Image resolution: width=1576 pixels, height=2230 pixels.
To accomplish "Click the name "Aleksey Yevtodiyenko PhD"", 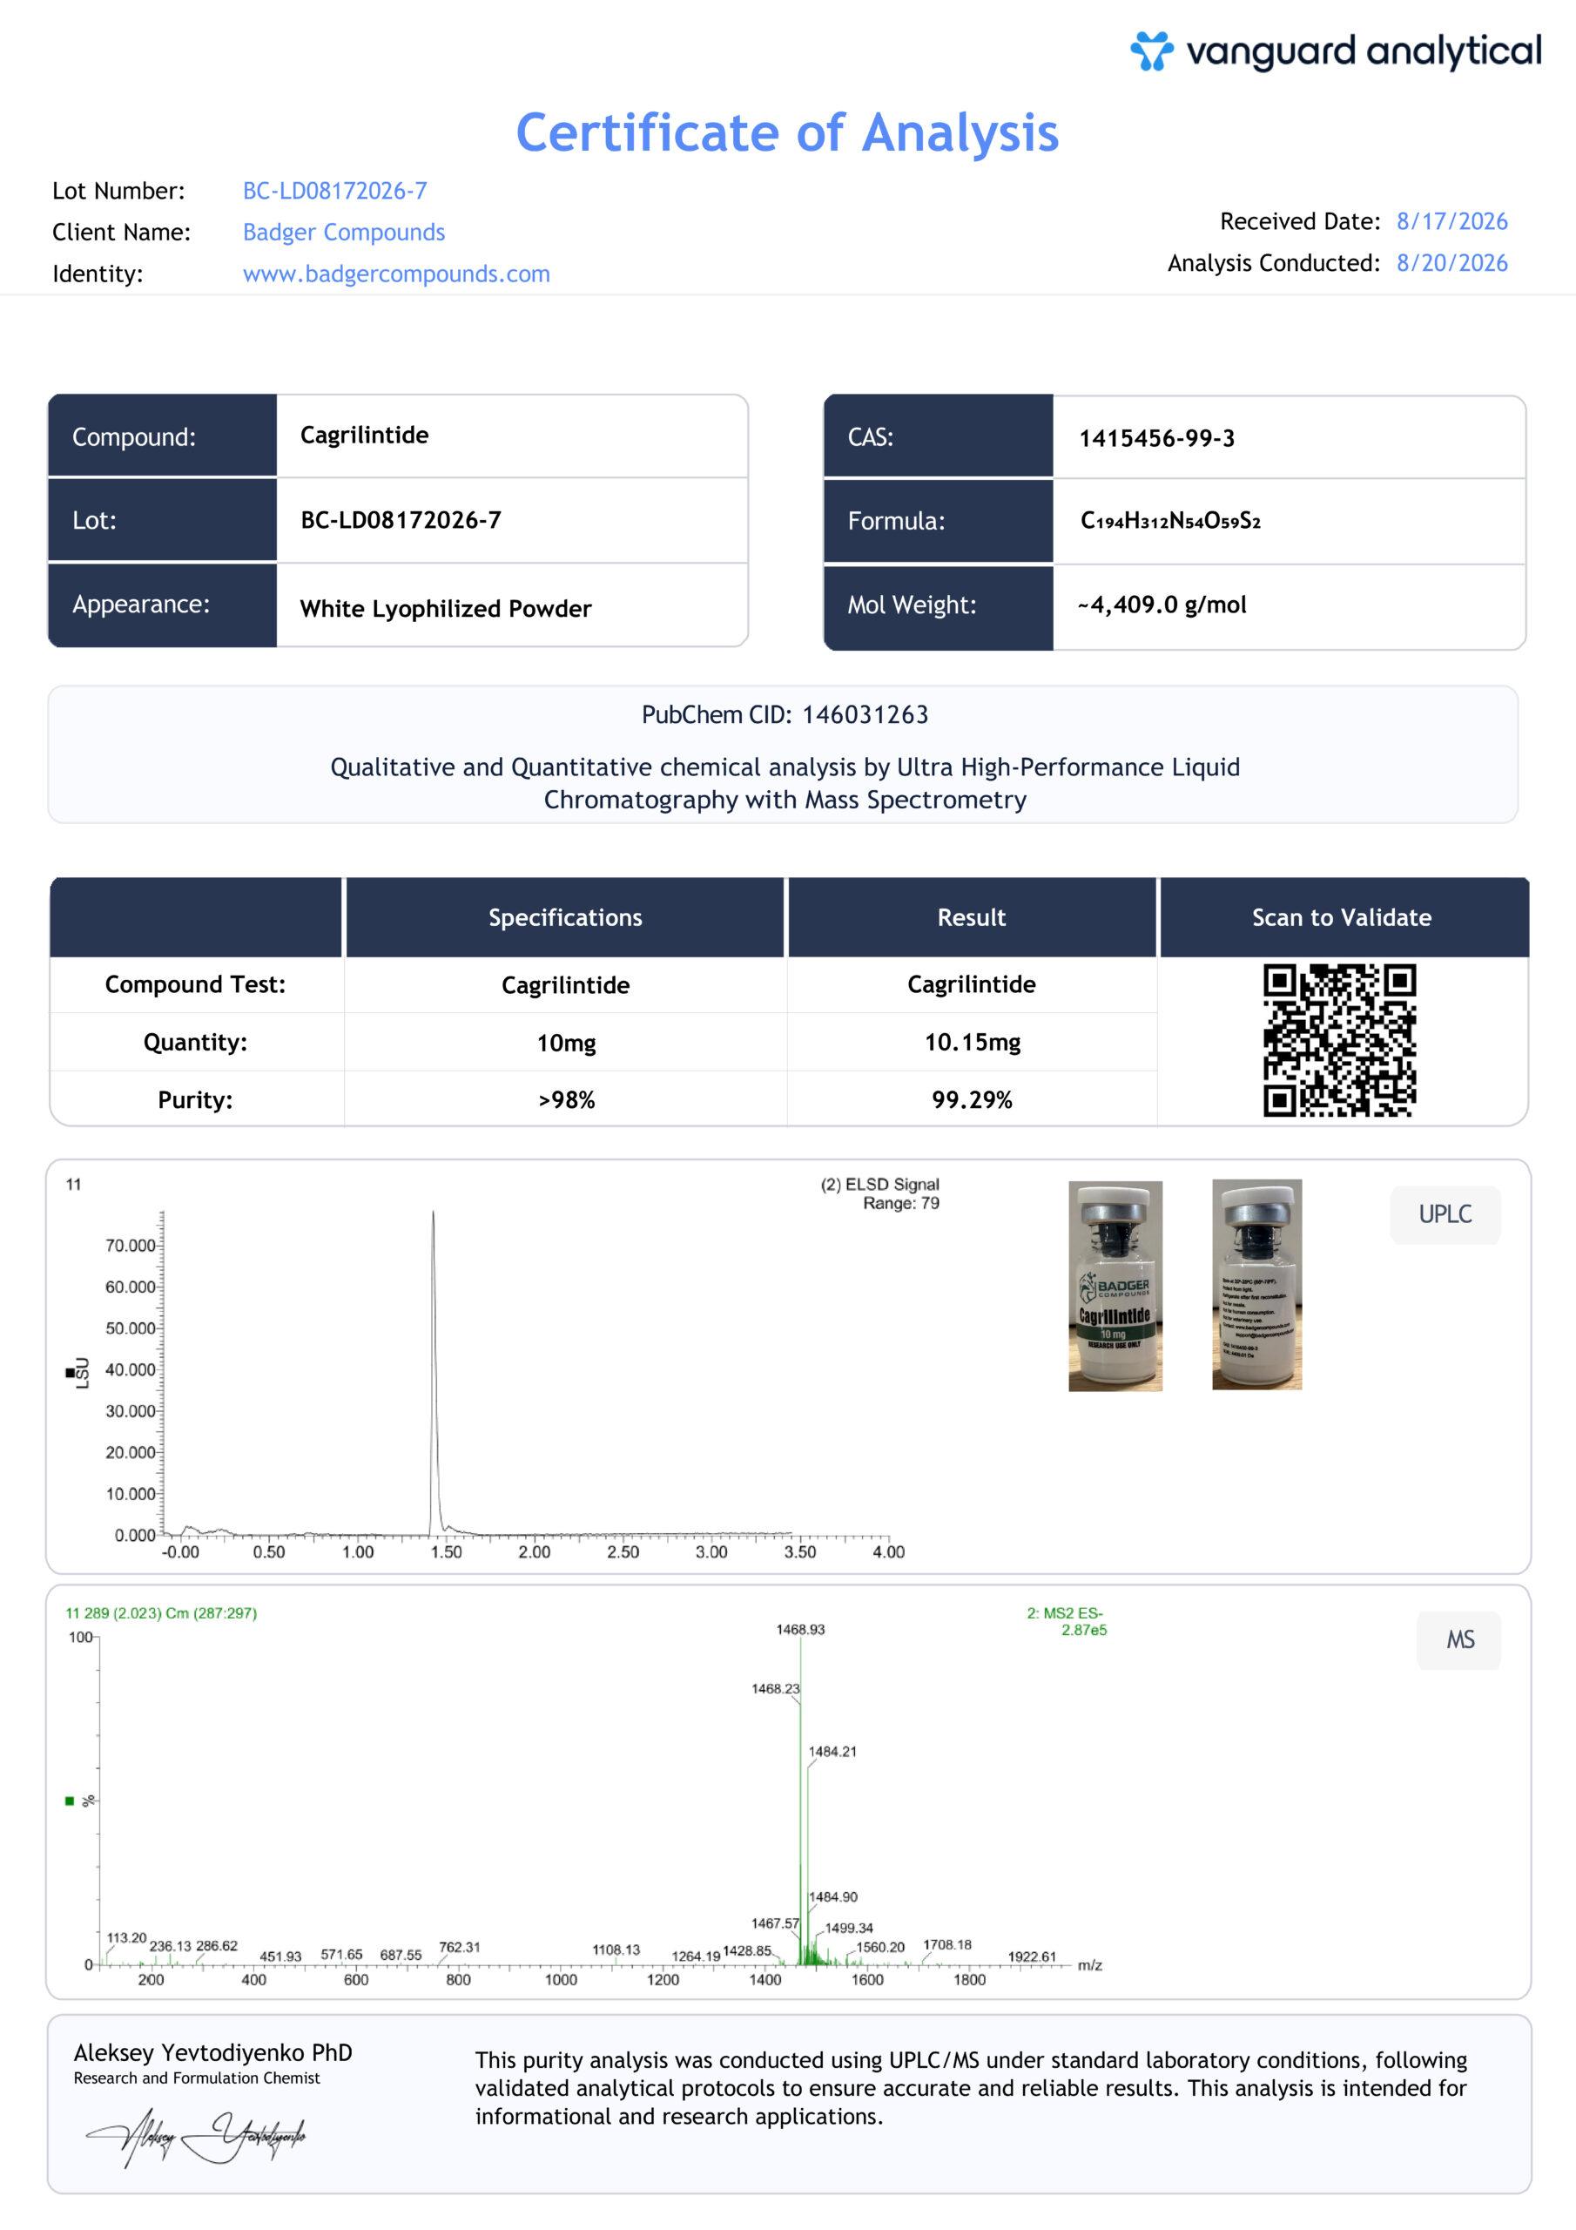I will [x=212, y=2052].
